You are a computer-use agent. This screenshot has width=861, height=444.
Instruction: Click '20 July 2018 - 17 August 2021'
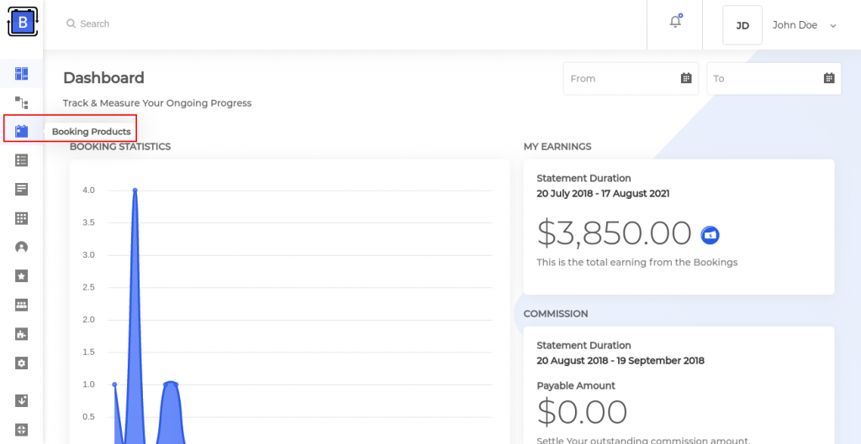coord(603,194)
